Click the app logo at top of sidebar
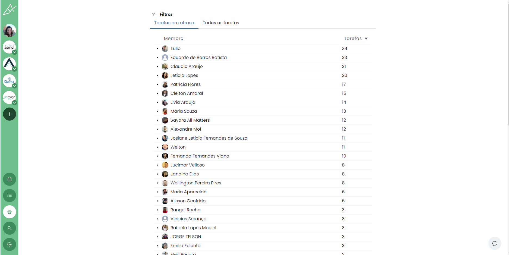The height and width of the screenshot is (255, 509). [10, 10]
